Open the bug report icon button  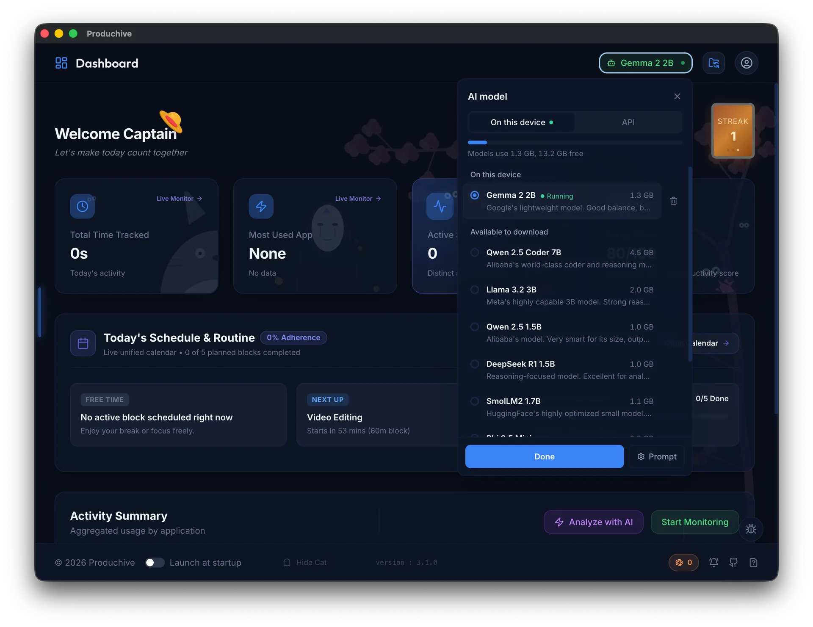click(751, 529)
